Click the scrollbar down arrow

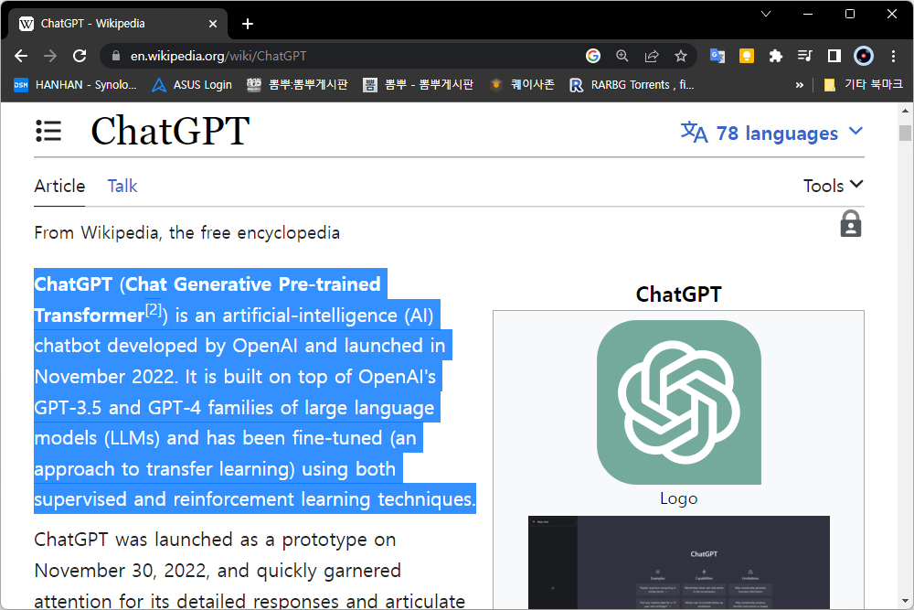(x=905, y=601)
